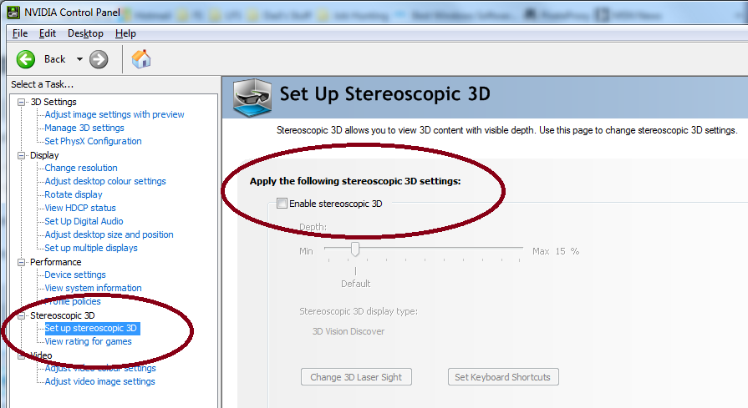Click Change 3D Laser Sight button
The image size is (748, 408).
(x=356, y=377)
